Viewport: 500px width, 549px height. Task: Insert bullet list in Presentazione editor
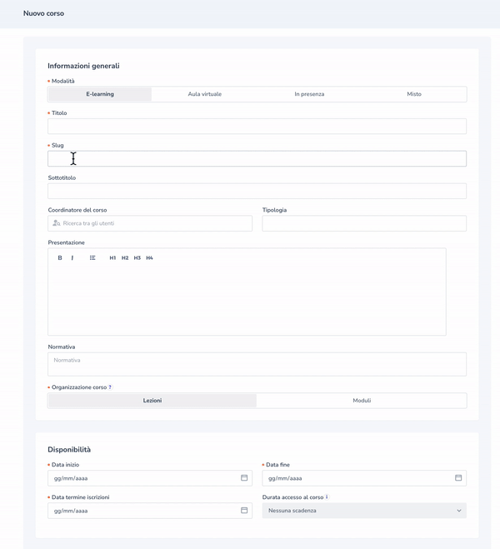(x=92, y=258)
